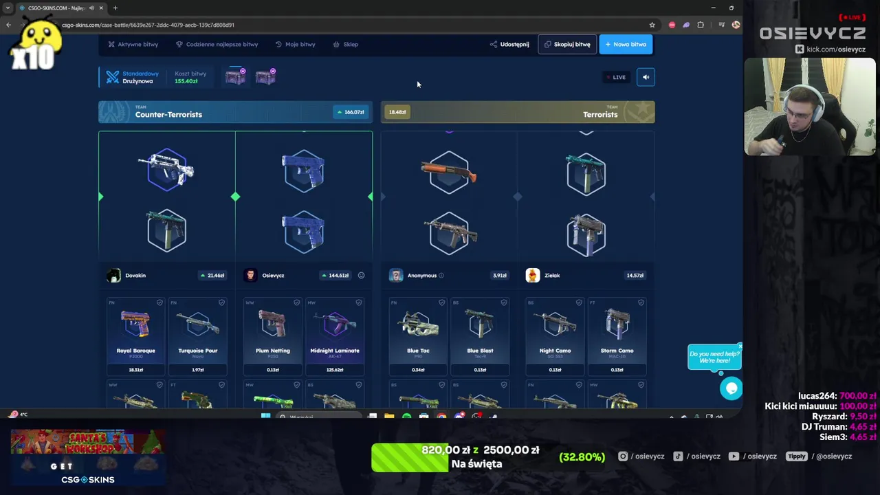Click the 125.62zł price on Midnight Laminate
This screenshot has width=880, height=495.
pyautogui.click(x=335, y=370)
